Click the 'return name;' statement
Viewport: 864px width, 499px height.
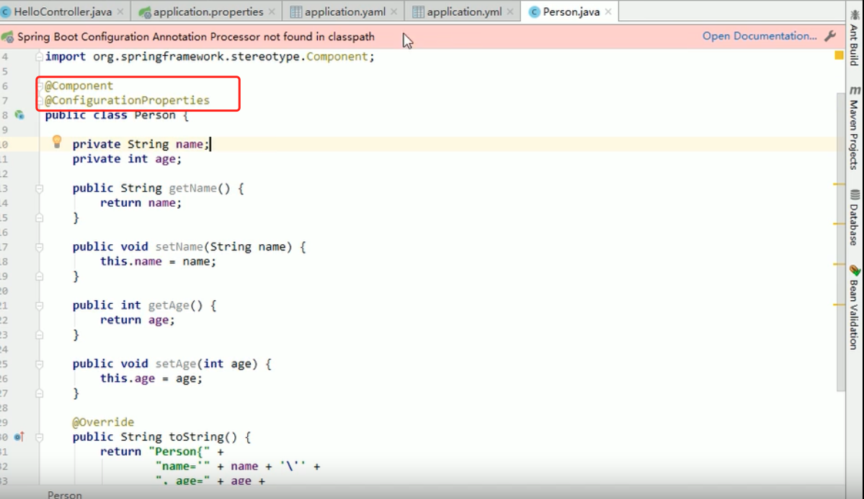141,202
